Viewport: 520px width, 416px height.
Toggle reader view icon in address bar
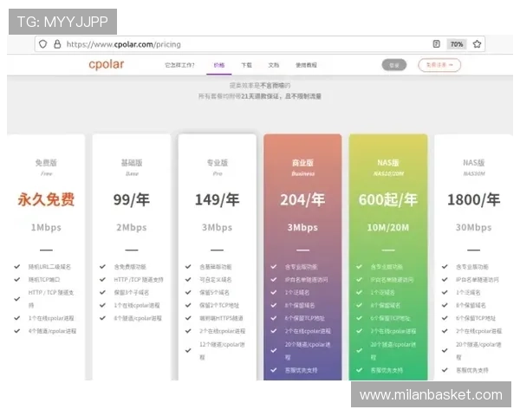coord(437,44)
